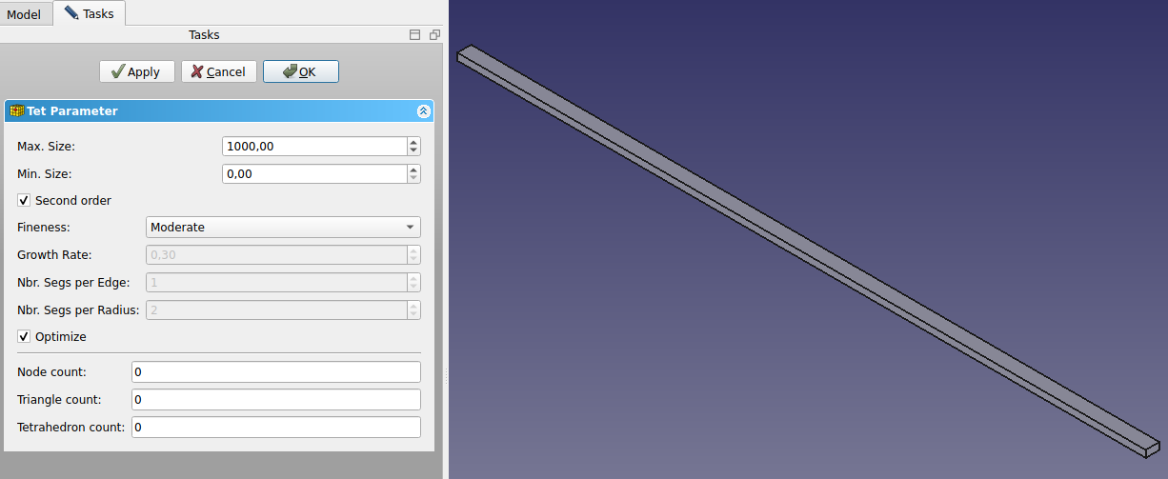Click the Max. Size input field

point(314,147)
